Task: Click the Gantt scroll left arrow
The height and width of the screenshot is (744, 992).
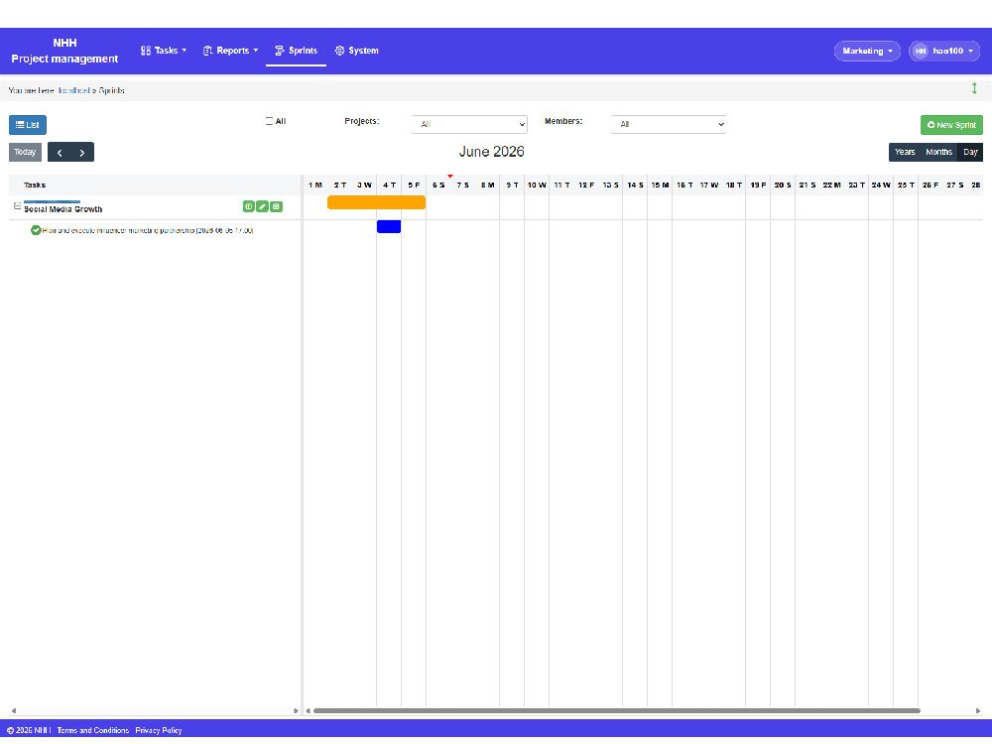Action: (309, 711)
